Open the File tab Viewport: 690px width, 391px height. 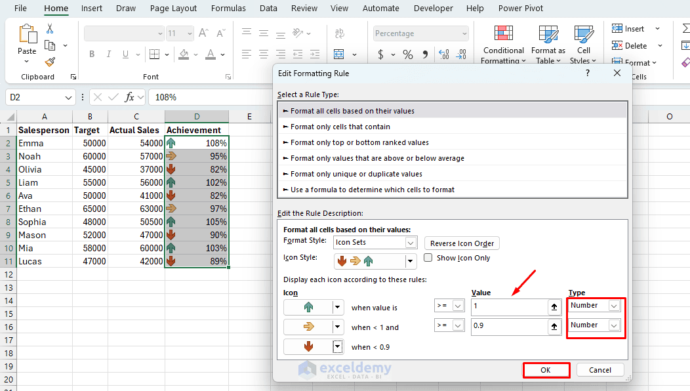coord(20,9)
